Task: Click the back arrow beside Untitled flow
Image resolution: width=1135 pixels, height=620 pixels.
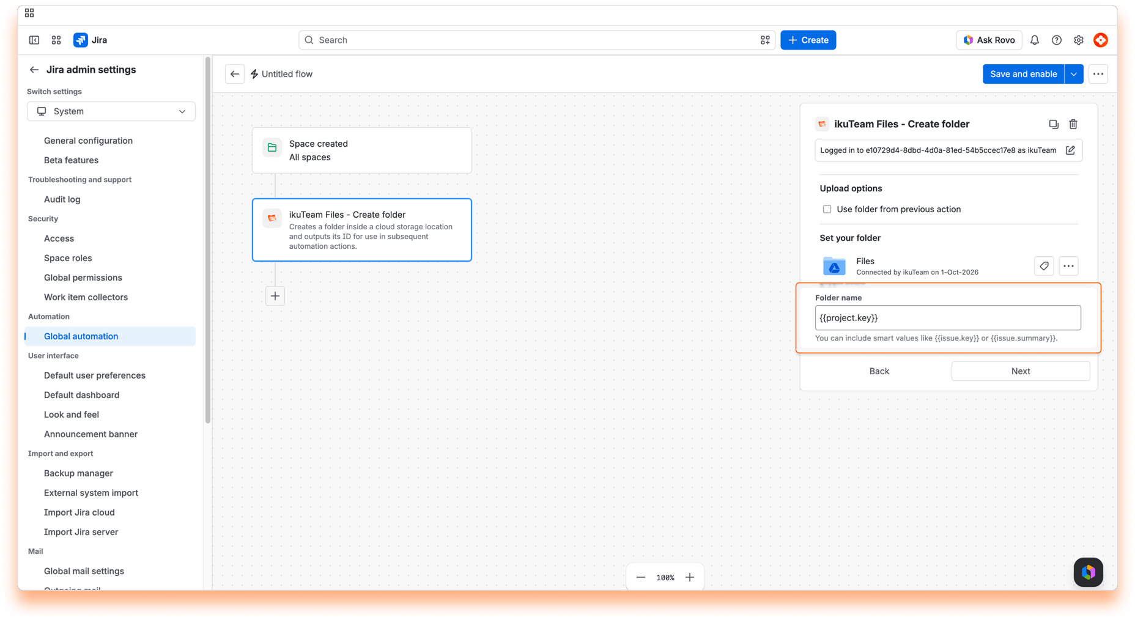Action: 235,74
